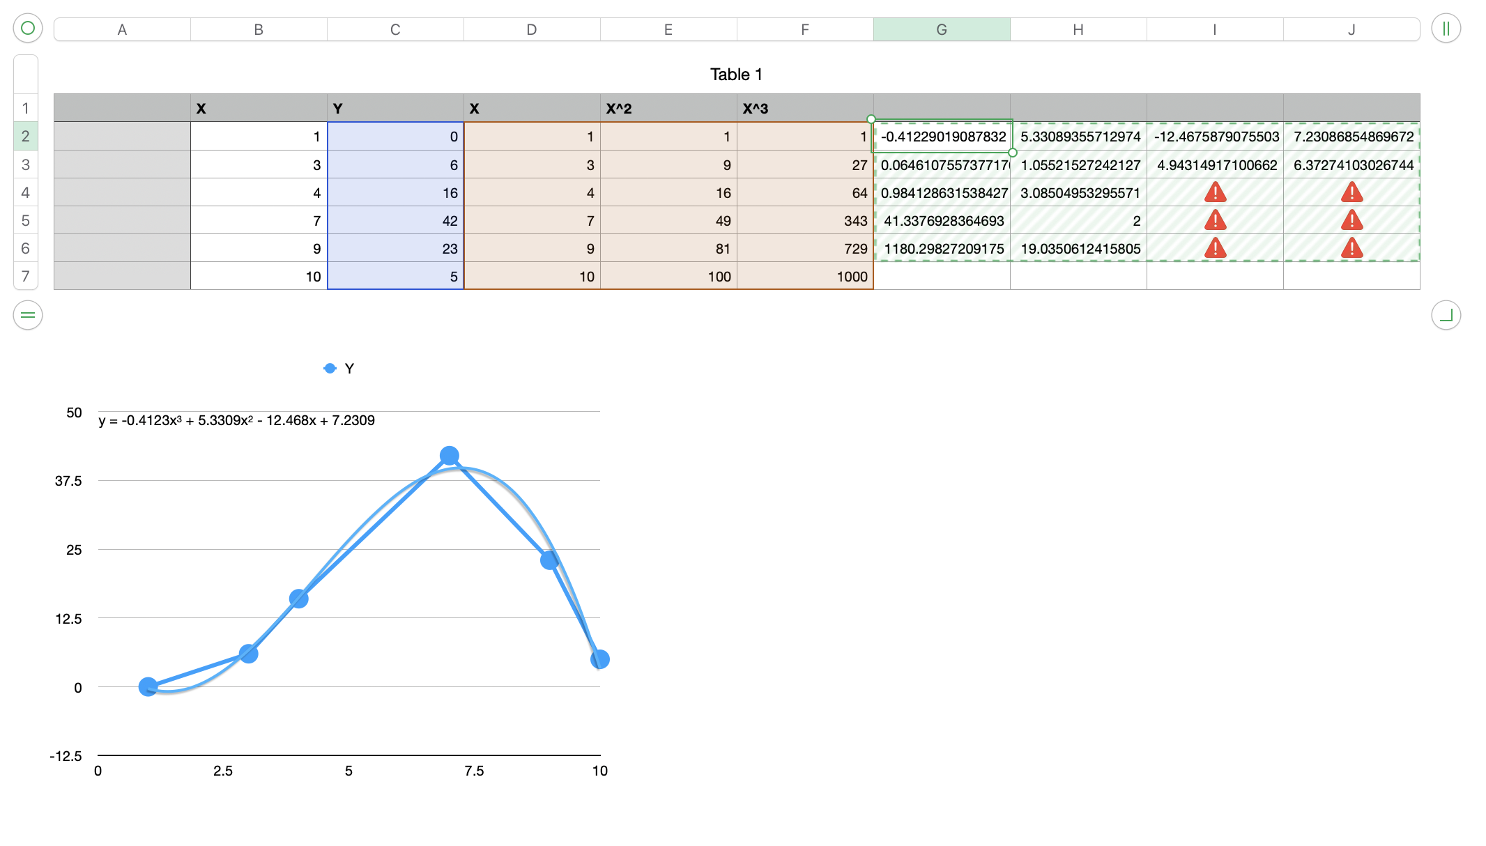Click the warning icon in cell J4
1486x846 pixels.
[x=1351, y=192]
